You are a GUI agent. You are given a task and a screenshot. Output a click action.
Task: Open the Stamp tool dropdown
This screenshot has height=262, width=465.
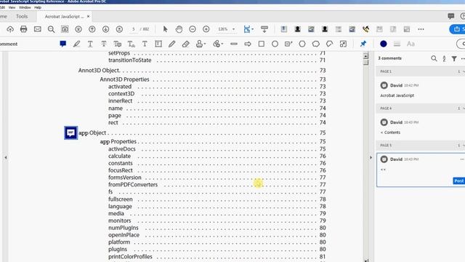click(201, 44)
